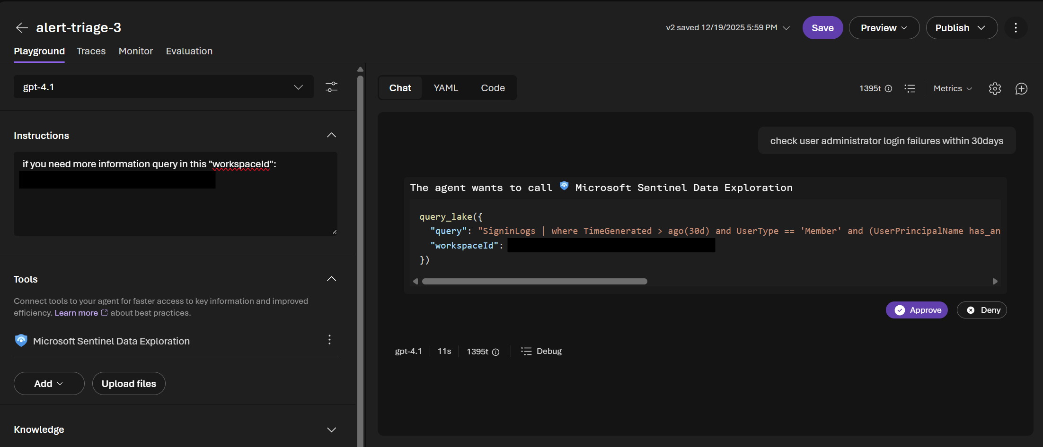Click the Microsoft Sentinel shield icon
This screenshot has height=447, width=1043.
(21, 340)
